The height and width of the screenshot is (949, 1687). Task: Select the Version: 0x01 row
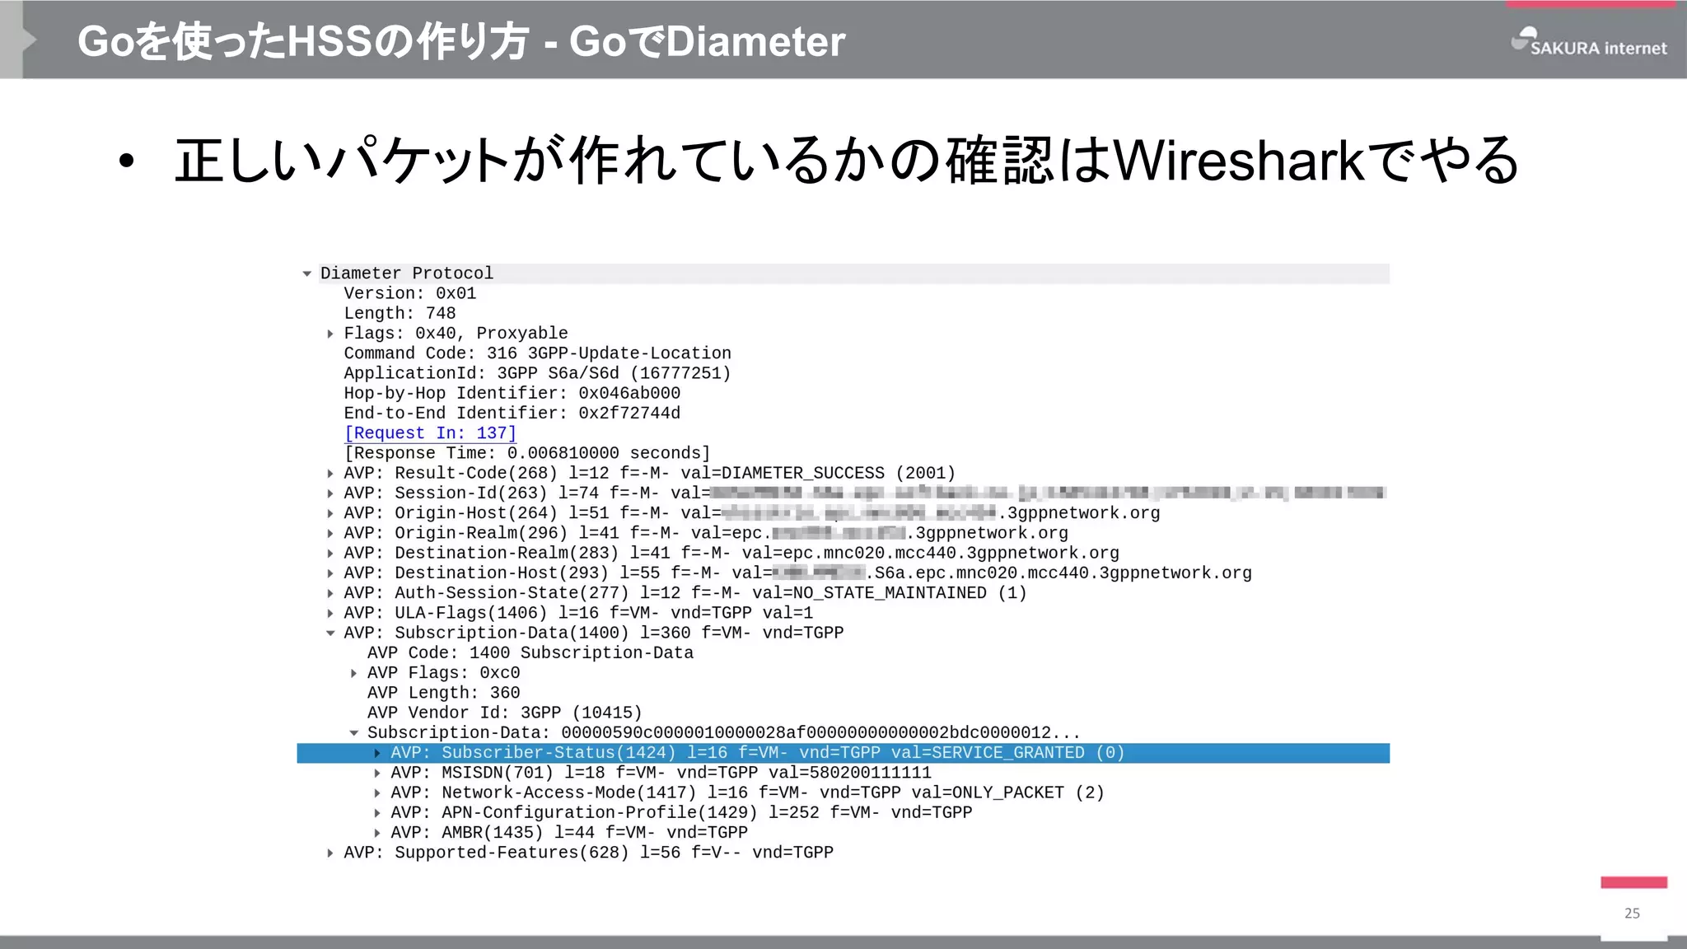tap(410, 294)
